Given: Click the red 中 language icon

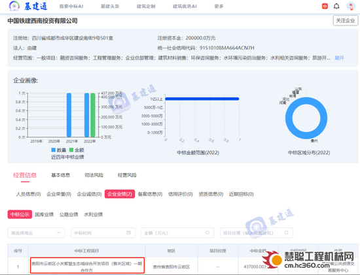Looking at the screenshot, I should pos(325,6).
